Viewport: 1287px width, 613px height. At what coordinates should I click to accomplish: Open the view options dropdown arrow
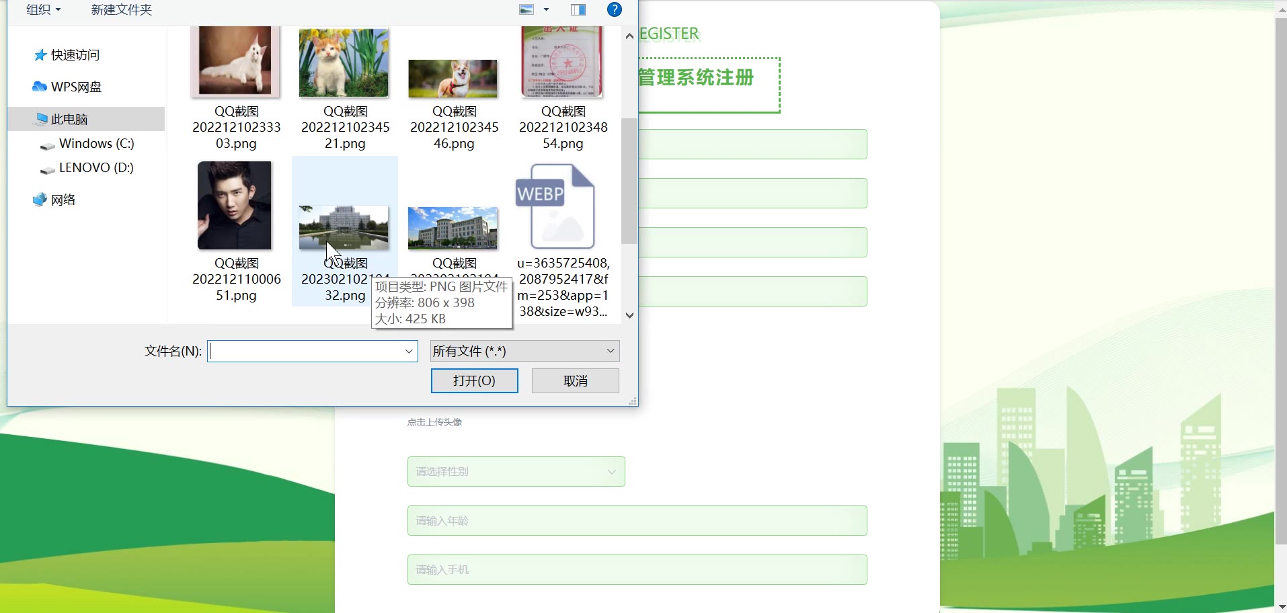point(546,9)
